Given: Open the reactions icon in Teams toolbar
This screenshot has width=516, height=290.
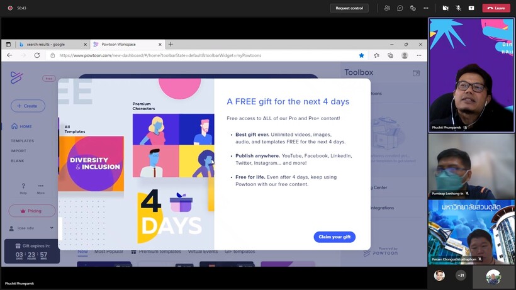Looking at the screenshot, I should [413, 8].
